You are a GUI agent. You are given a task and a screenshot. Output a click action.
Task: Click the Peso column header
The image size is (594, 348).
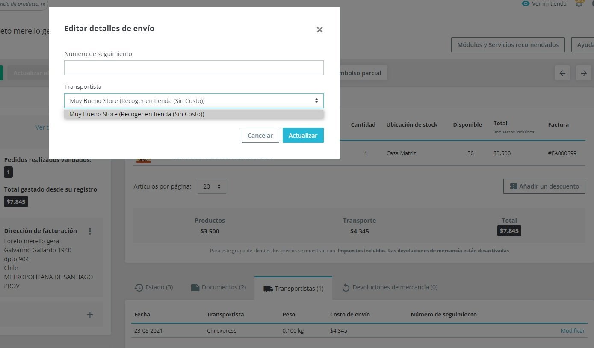[x=289, y=314]
